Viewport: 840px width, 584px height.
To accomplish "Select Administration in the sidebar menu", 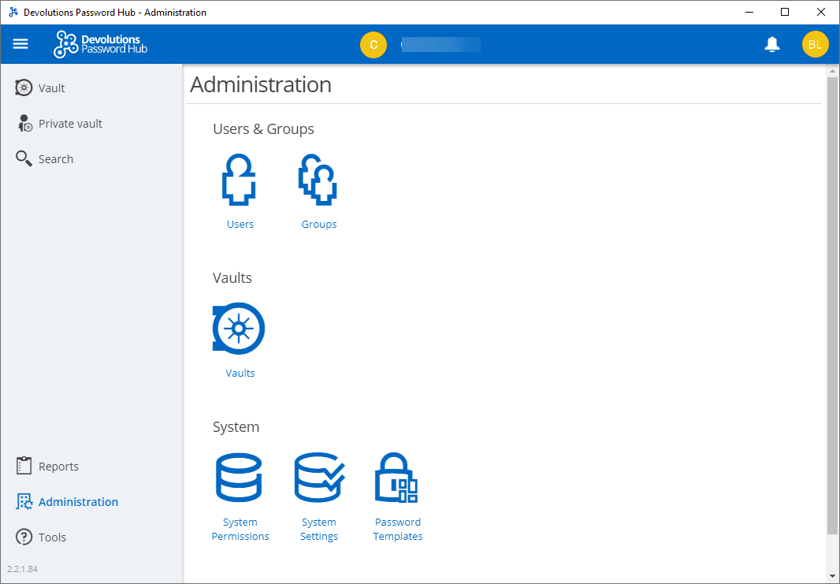I will 76,501.
